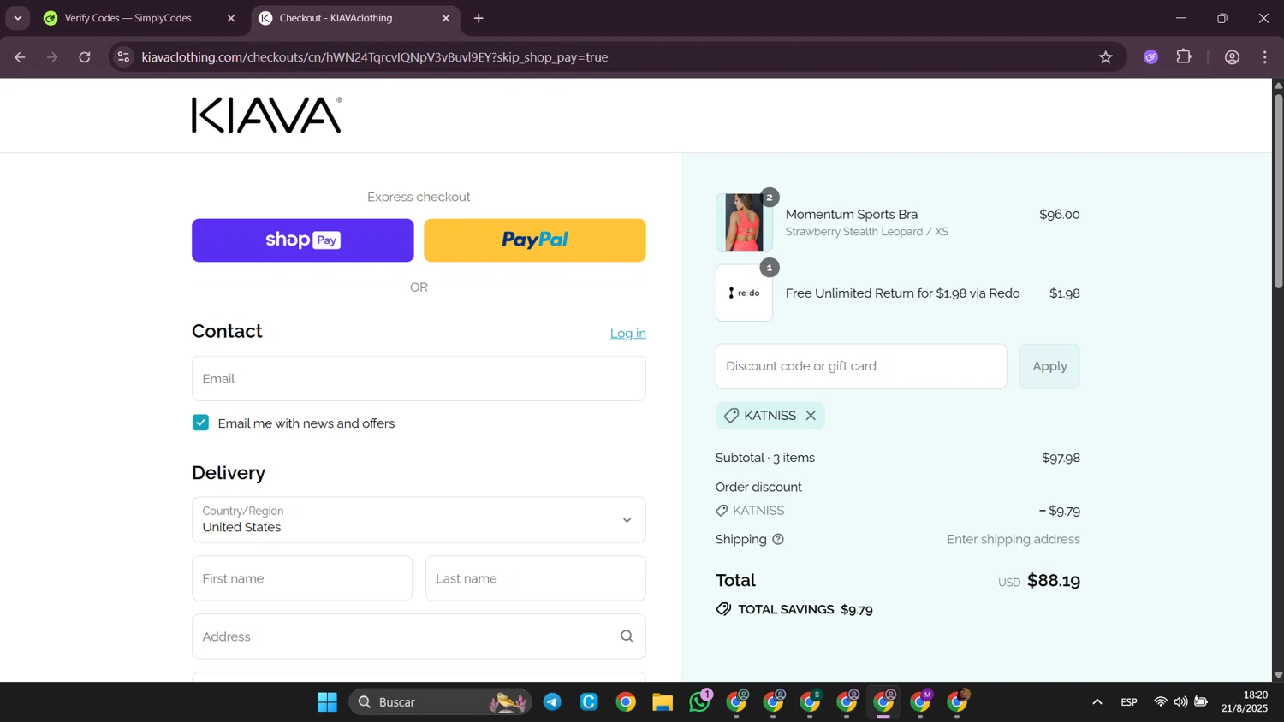Click the Enter shipping address text
1284x722 pixels.
[1013, 540]
